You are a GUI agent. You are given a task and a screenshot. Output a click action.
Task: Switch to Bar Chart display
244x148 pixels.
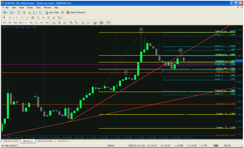54,23
